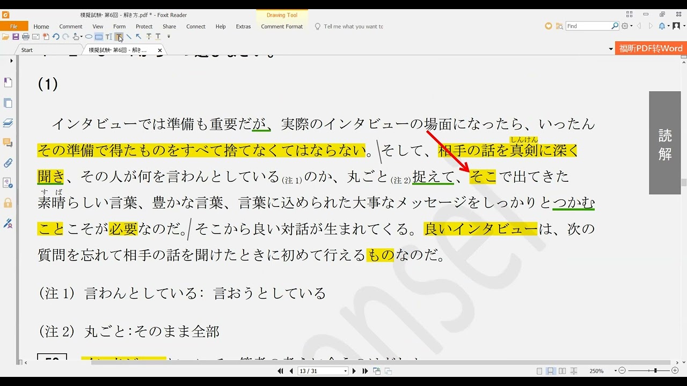Click the zoom out minus button

pos(622,371)
